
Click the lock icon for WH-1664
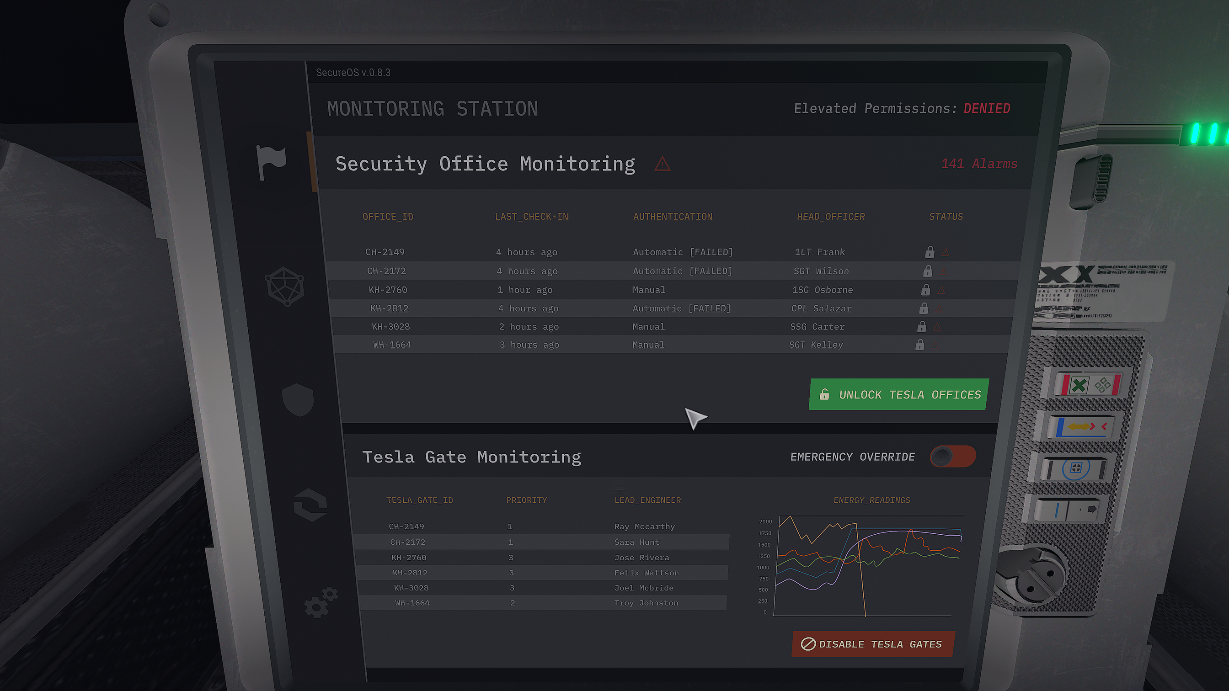click(x=920, y=344)
